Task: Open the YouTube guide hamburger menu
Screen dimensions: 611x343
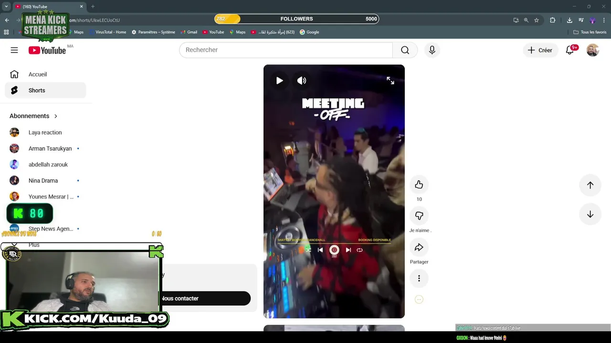Action: pyautogui.click(x=14, y=50)
